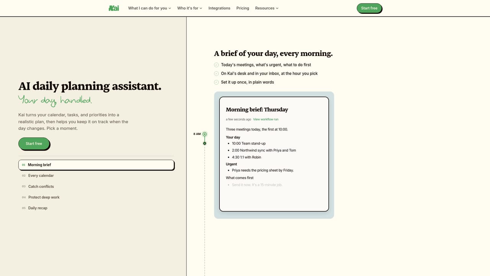Click the "What comes first" label
This screenshot has width=490, height=276.
[240, 178]
